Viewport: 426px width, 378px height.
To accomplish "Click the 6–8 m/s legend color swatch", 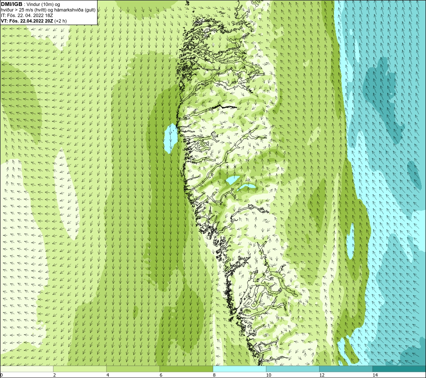I will click(187, 369).
